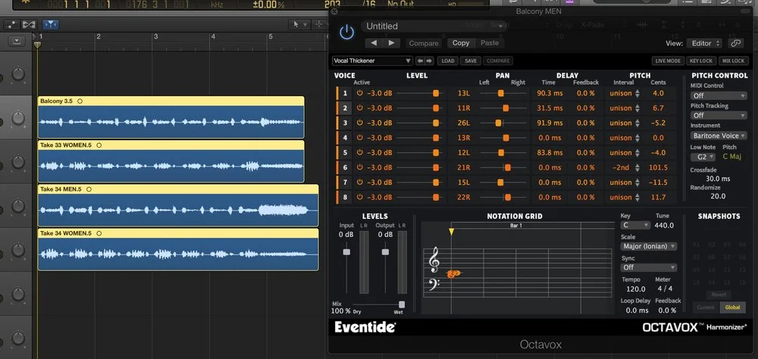The width and height of the screenshot is (758, 359).
Task: Select the Take 34 MEN.5 audio region
Action: pos(178,205)
